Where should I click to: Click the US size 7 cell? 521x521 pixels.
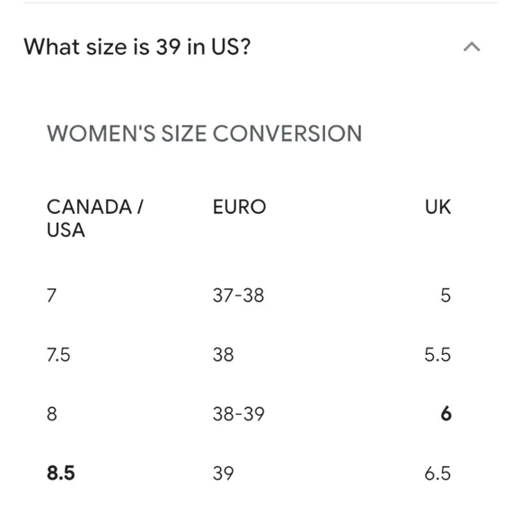click(x=51, y=295)
